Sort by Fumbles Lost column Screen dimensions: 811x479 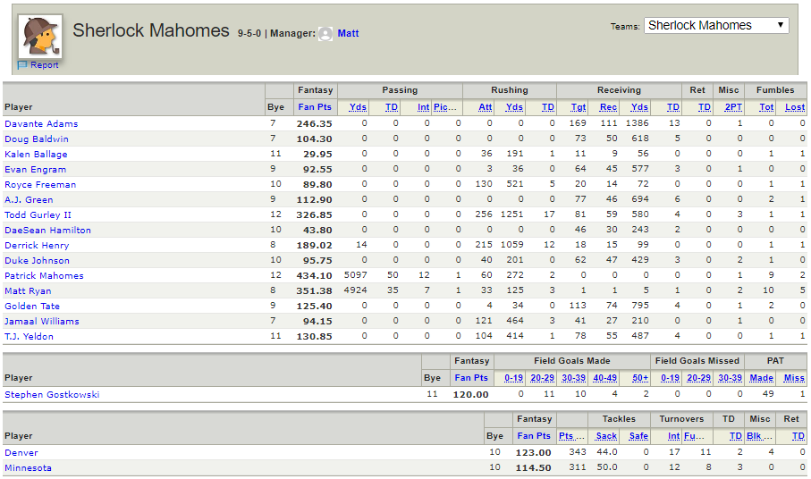coord(795,107)
